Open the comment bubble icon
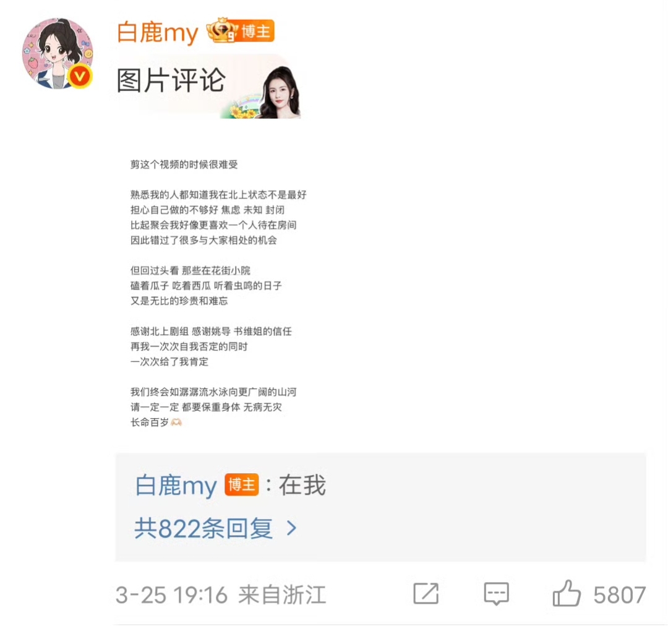 (496, 594)
